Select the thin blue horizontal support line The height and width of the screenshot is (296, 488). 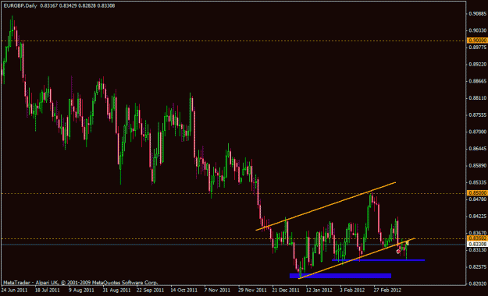pyautogui.click(x=378, y=260)
